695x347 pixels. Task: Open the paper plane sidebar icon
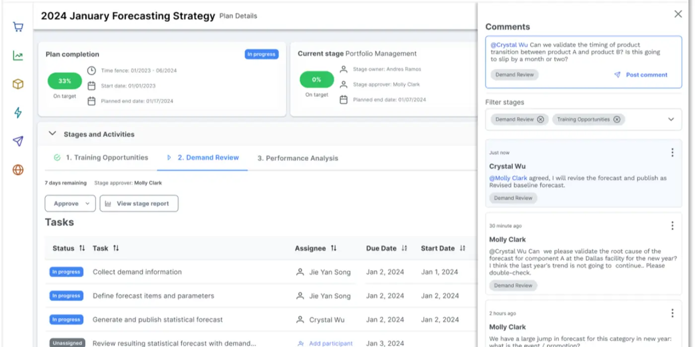pyautogui.click(x=18, y=141)
